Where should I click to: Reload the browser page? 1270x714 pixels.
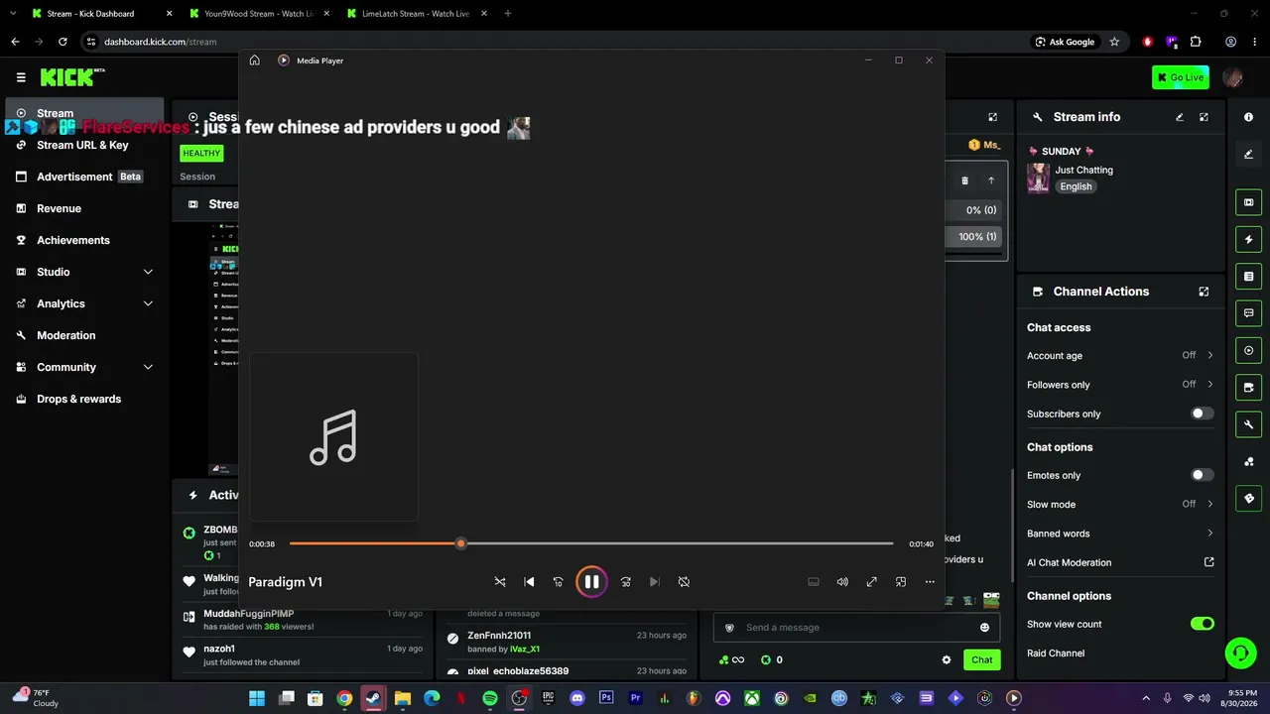point(63,42)
